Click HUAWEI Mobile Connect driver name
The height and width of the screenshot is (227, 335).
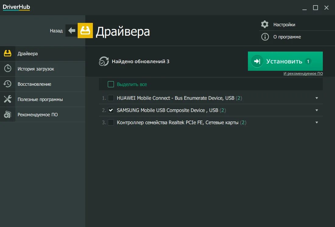coord(175,98)
